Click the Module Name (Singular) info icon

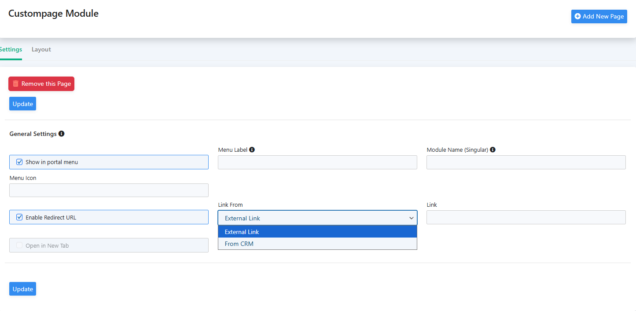coord(493,150)
